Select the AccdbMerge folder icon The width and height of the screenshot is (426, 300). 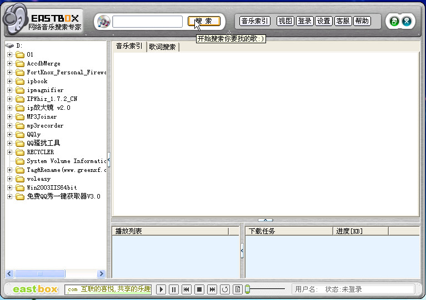(x=20, y=63)
